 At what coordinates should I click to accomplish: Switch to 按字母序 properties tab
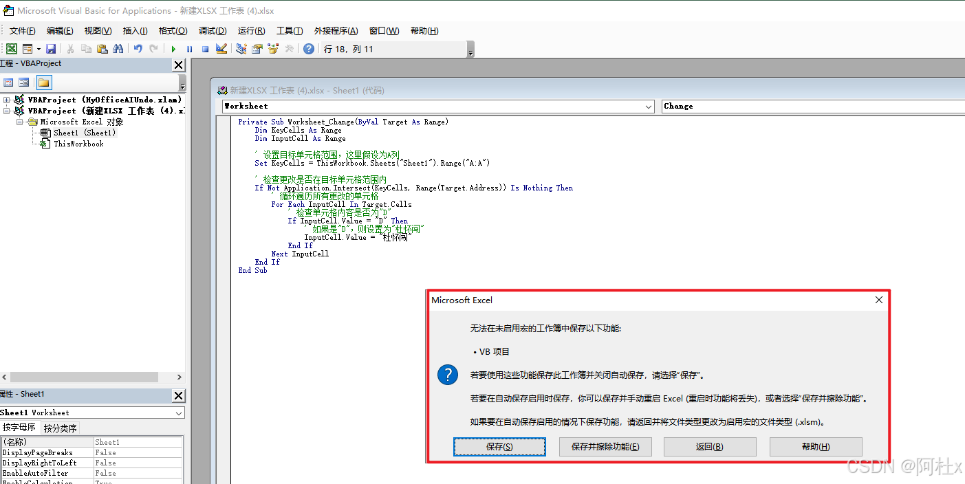20,428
